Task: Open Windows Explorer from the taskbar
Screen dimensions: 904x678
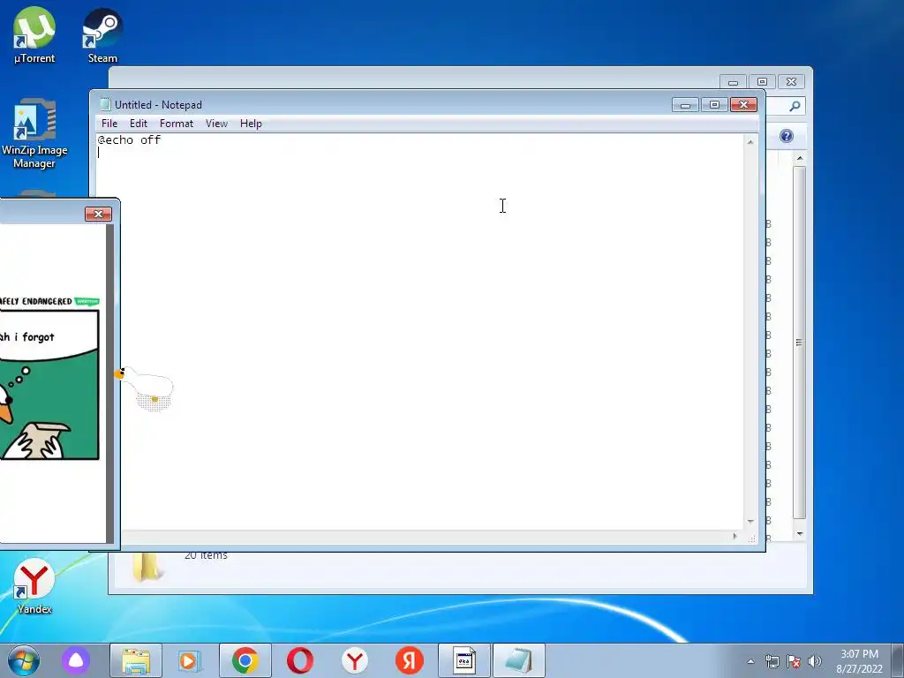Action: pos(136,660)
